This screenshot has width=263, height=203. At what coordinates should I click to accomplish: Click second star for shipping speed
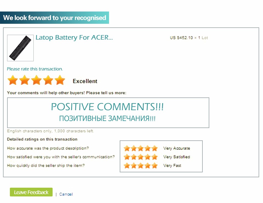(133, 166)
